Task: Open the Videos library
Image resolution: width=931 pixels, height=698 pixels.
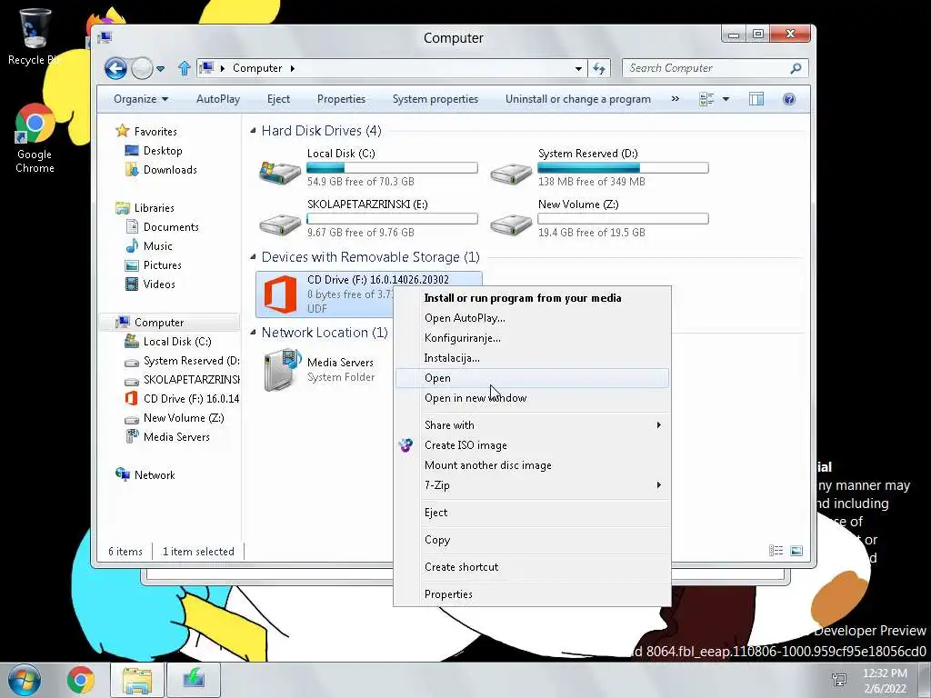Action: (159, 284)
